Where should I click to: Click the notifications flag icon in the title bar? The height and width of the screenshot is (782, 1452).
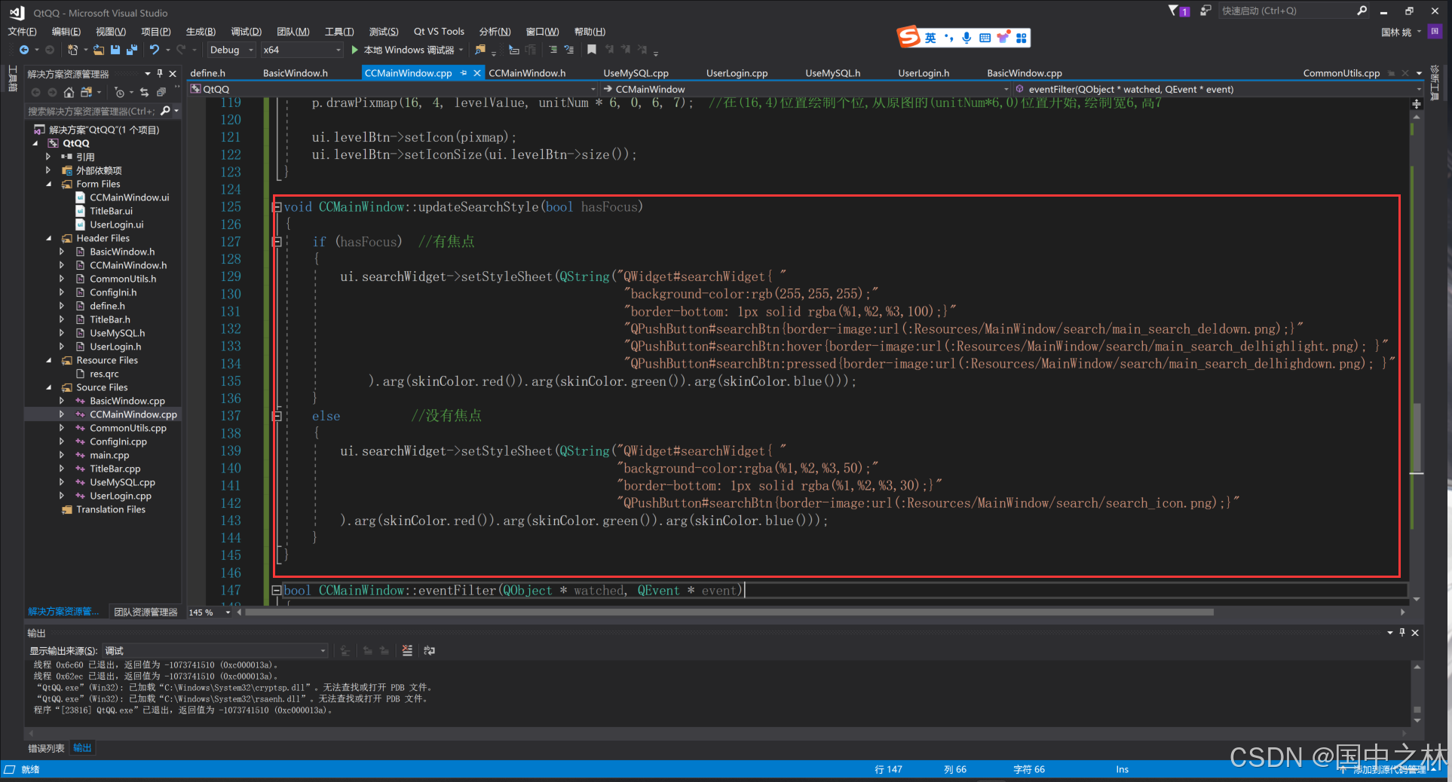(x=1178, y=11)
